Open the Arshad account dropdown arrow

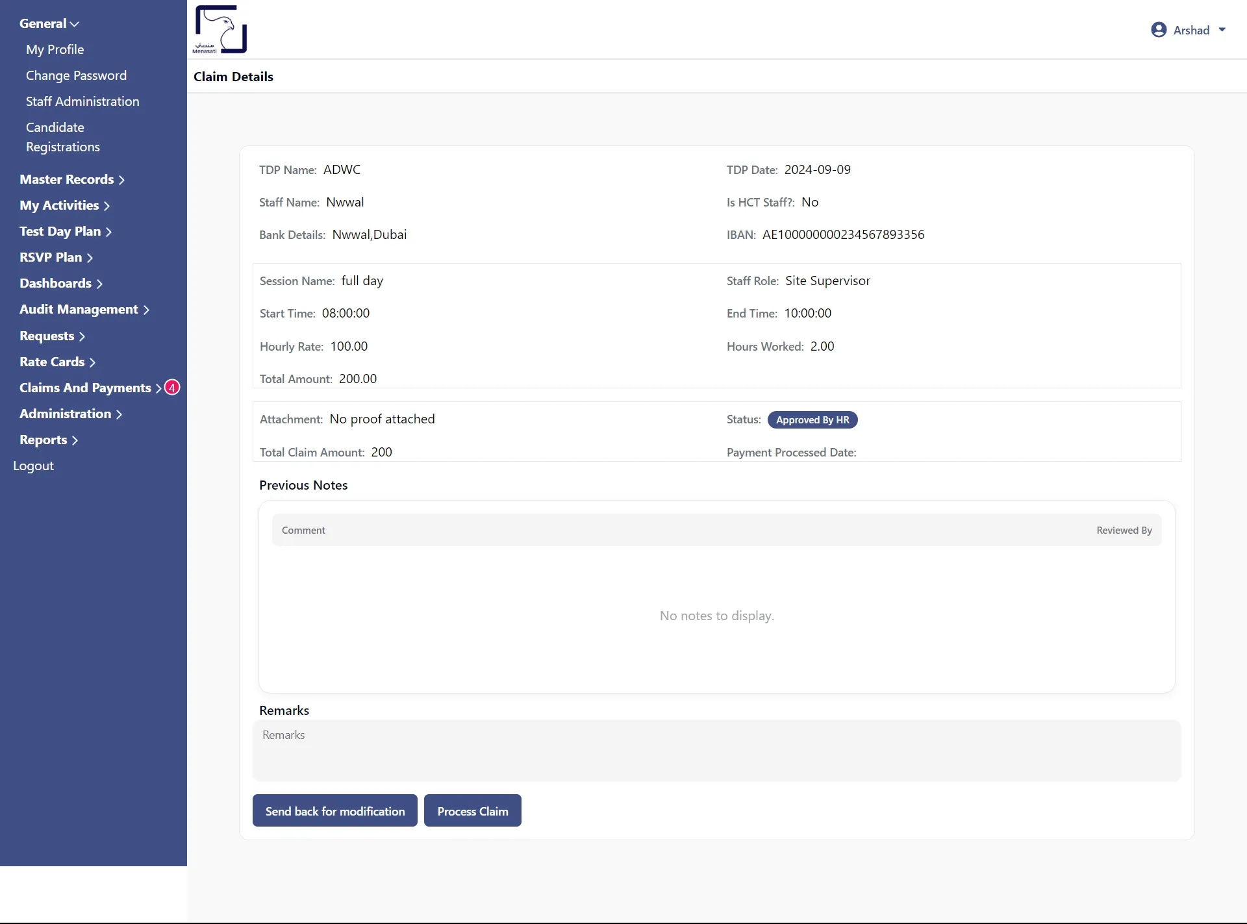coord(1222,30)
